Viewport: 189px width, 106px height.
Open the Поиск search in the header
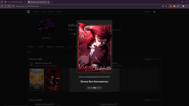[x=59, y=12]
